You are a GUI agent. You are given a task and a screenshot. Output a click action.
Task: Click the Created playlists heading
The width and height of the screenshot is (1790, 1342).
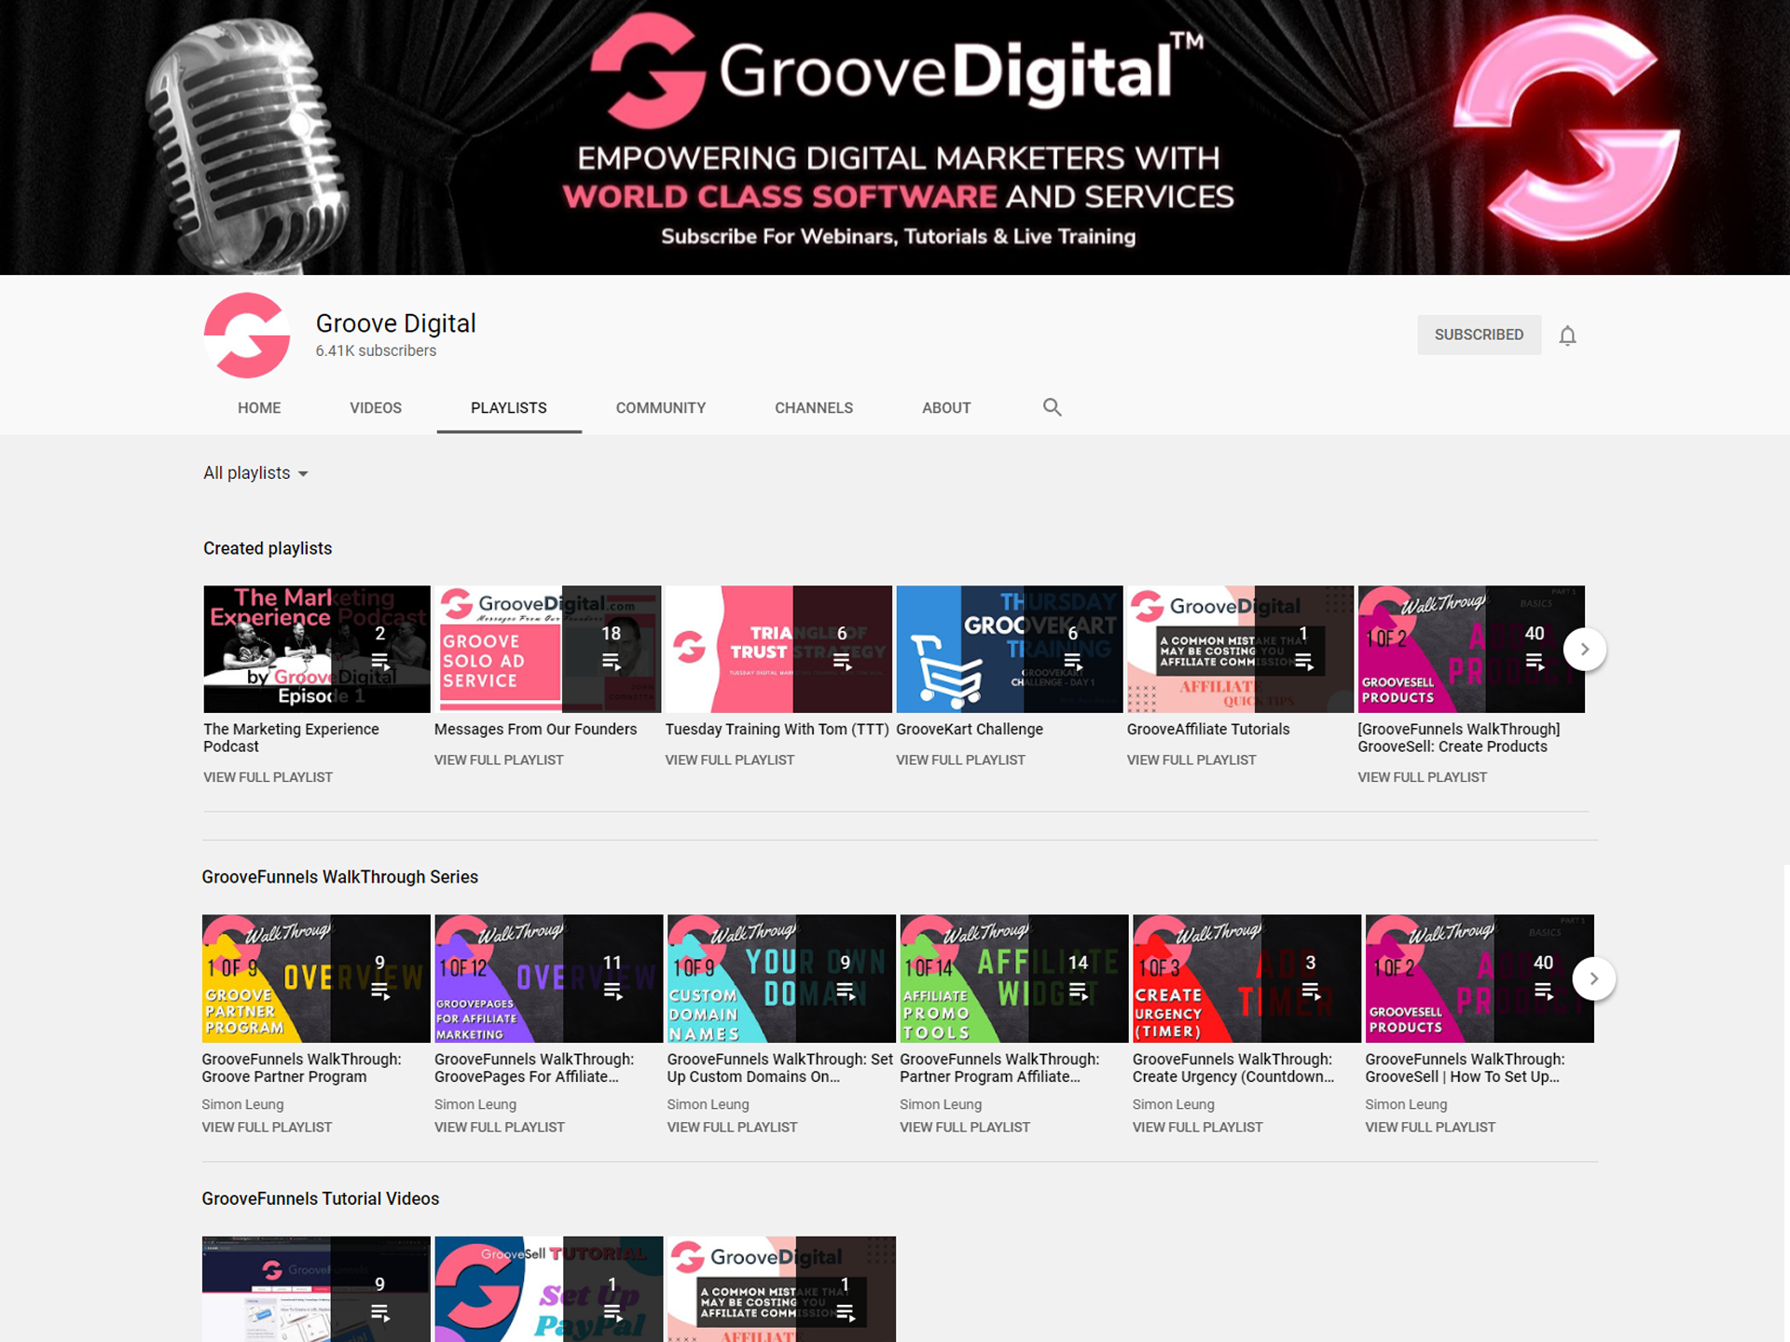[x=268, y=548]
